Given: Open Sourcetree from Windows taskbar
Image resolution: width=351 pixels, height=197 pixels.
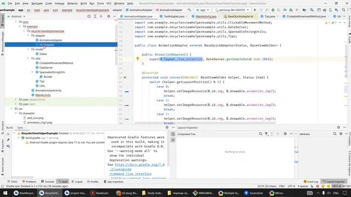Looking at the screenshot, I should coord(253,193).
